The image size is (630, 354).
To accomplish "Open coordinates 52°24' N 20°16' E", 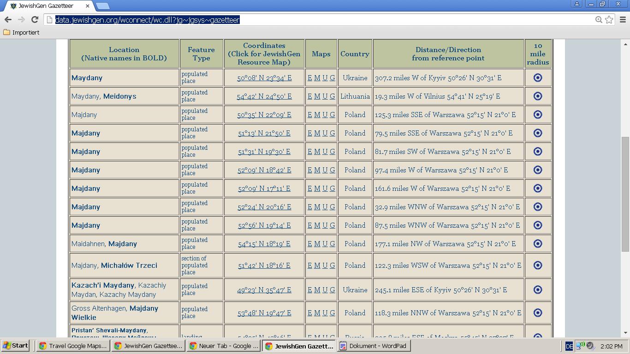I will (x=264, y=207).
